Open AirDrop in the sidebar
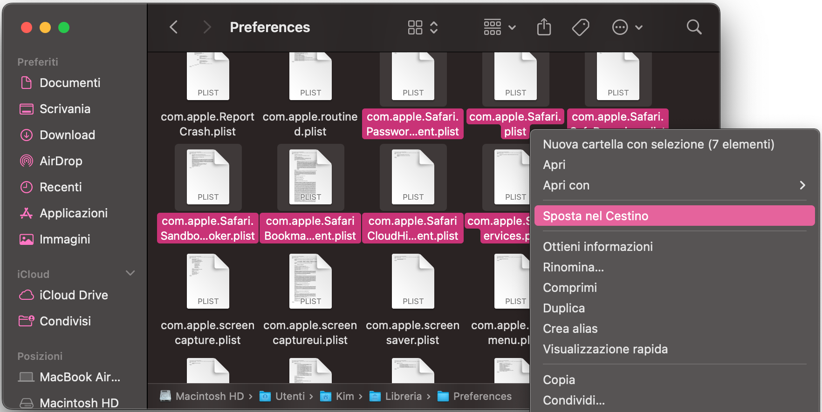The width and height of the screenshot is (822, 412). click(61, 161)
